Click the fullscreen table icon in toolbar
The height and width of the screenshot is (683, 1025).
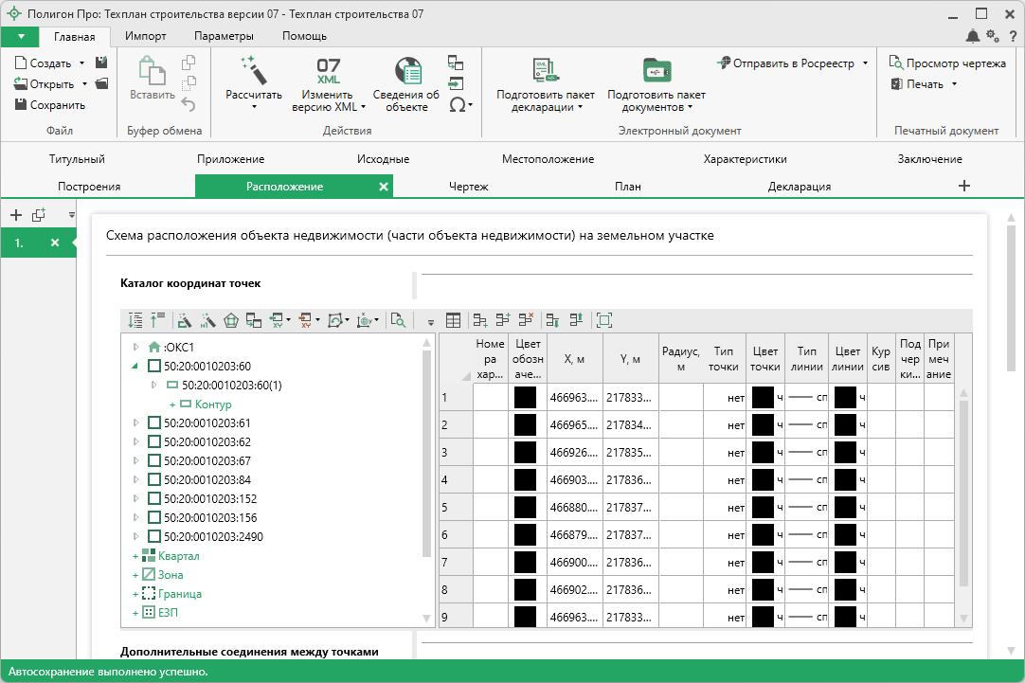(604, 321)
